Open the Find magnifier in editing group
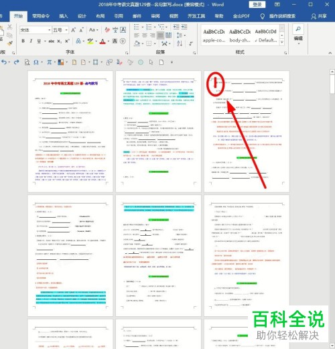Image resolution: width=335 pixels, height=349 pixels. (x=298, y=29)
